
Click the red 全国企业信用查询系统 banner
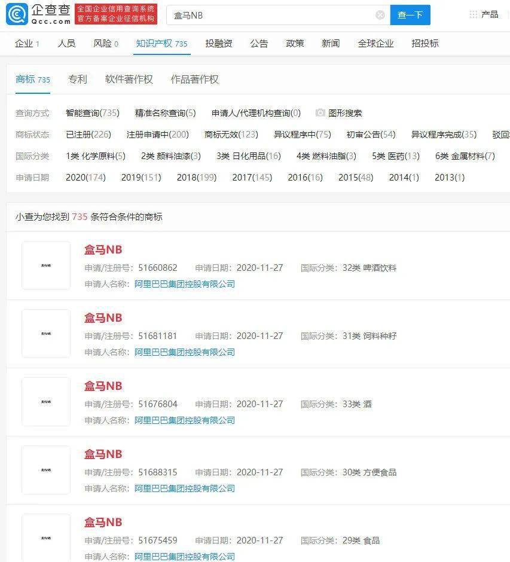click(116, 14)
